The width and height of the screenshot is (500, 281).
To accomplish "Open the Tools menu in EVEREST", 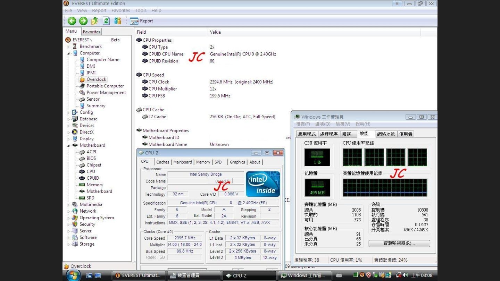I will 141,10.
